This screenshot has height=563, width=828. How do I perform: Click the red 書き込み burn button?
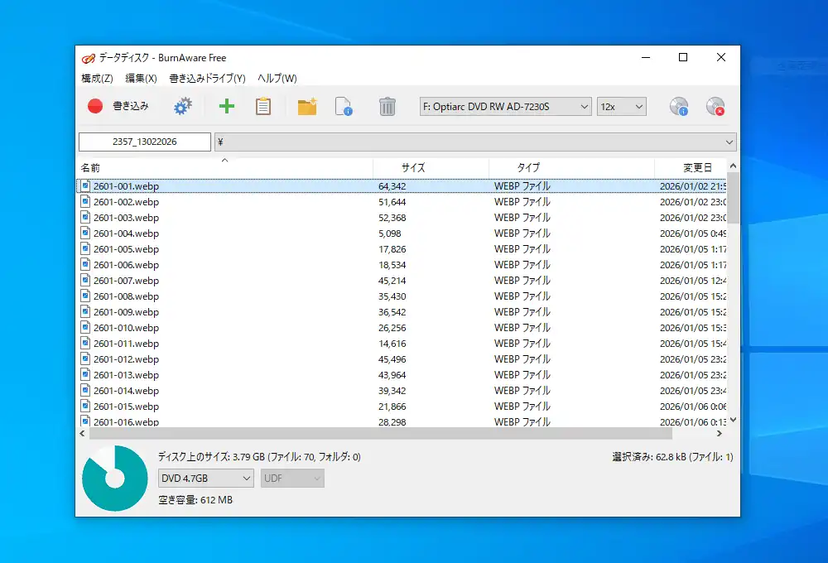click(x=118, y=106)
